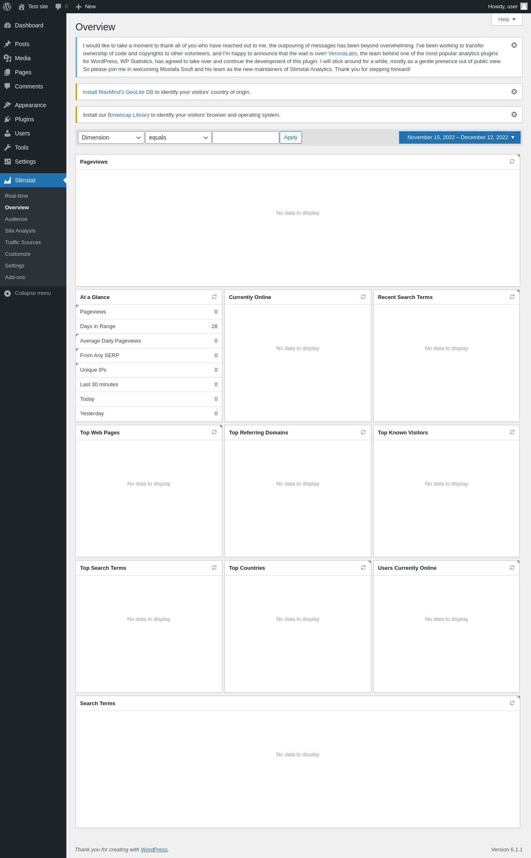531x858 pixels.
Task: Open the Traffic Sources submenu
Action: click(x=33, y=243)
